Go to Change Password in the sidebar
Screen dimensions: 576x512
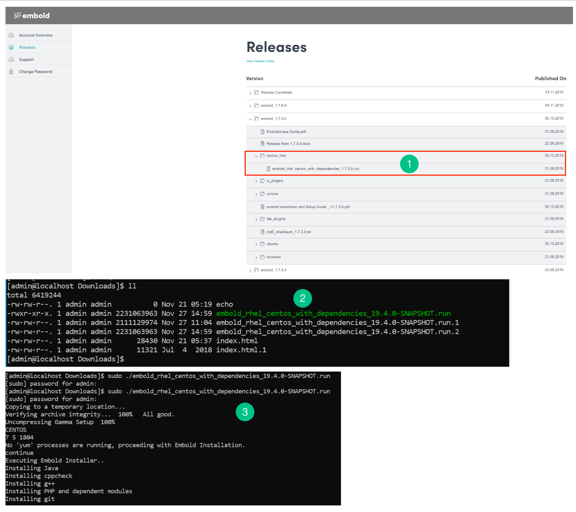coord(36,71)
